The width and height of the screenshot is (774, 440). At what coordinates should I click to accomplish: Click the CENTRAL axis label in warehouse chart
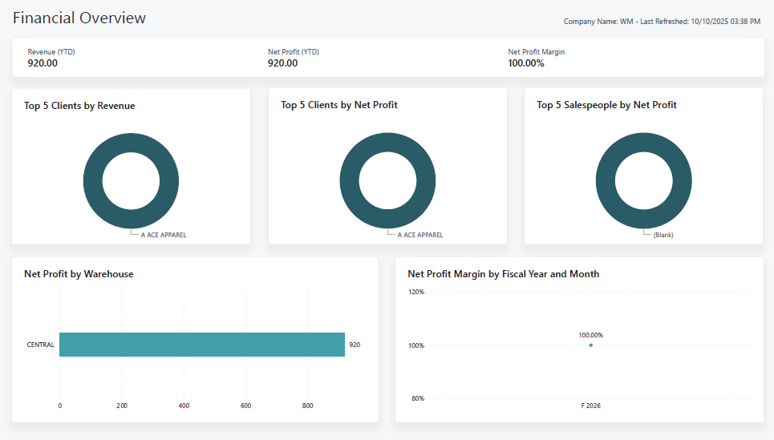coord(40,345)
